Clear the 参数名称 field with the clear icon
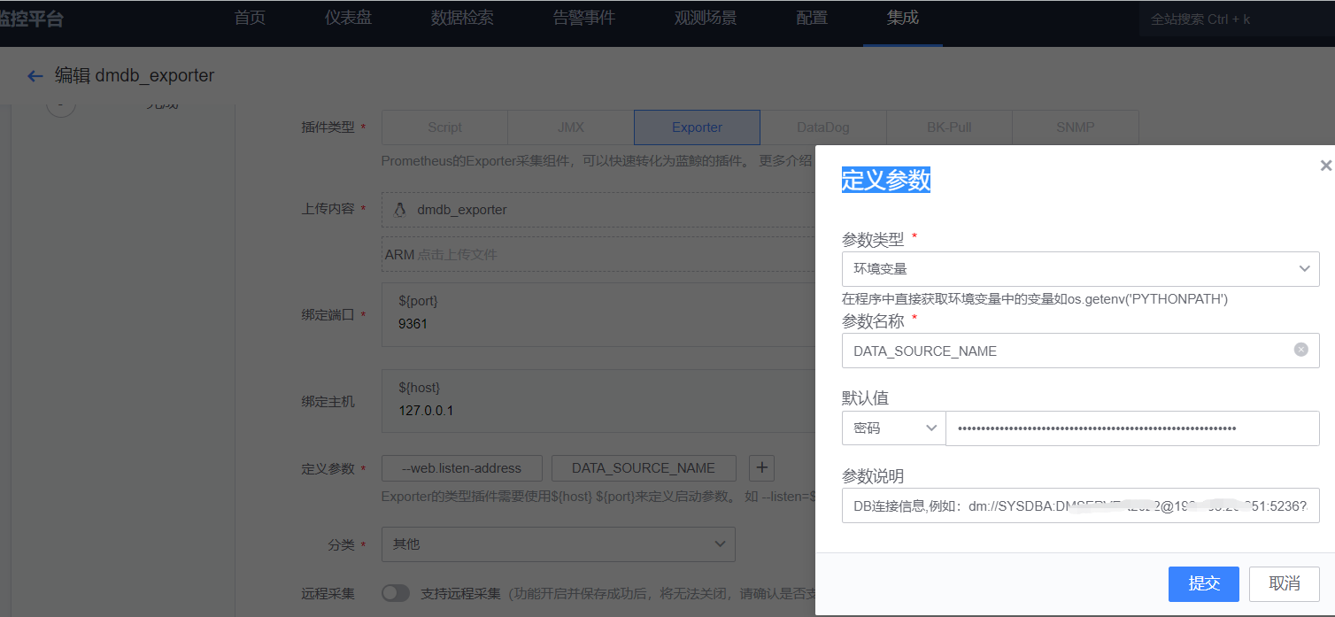 pos(1300,350)
